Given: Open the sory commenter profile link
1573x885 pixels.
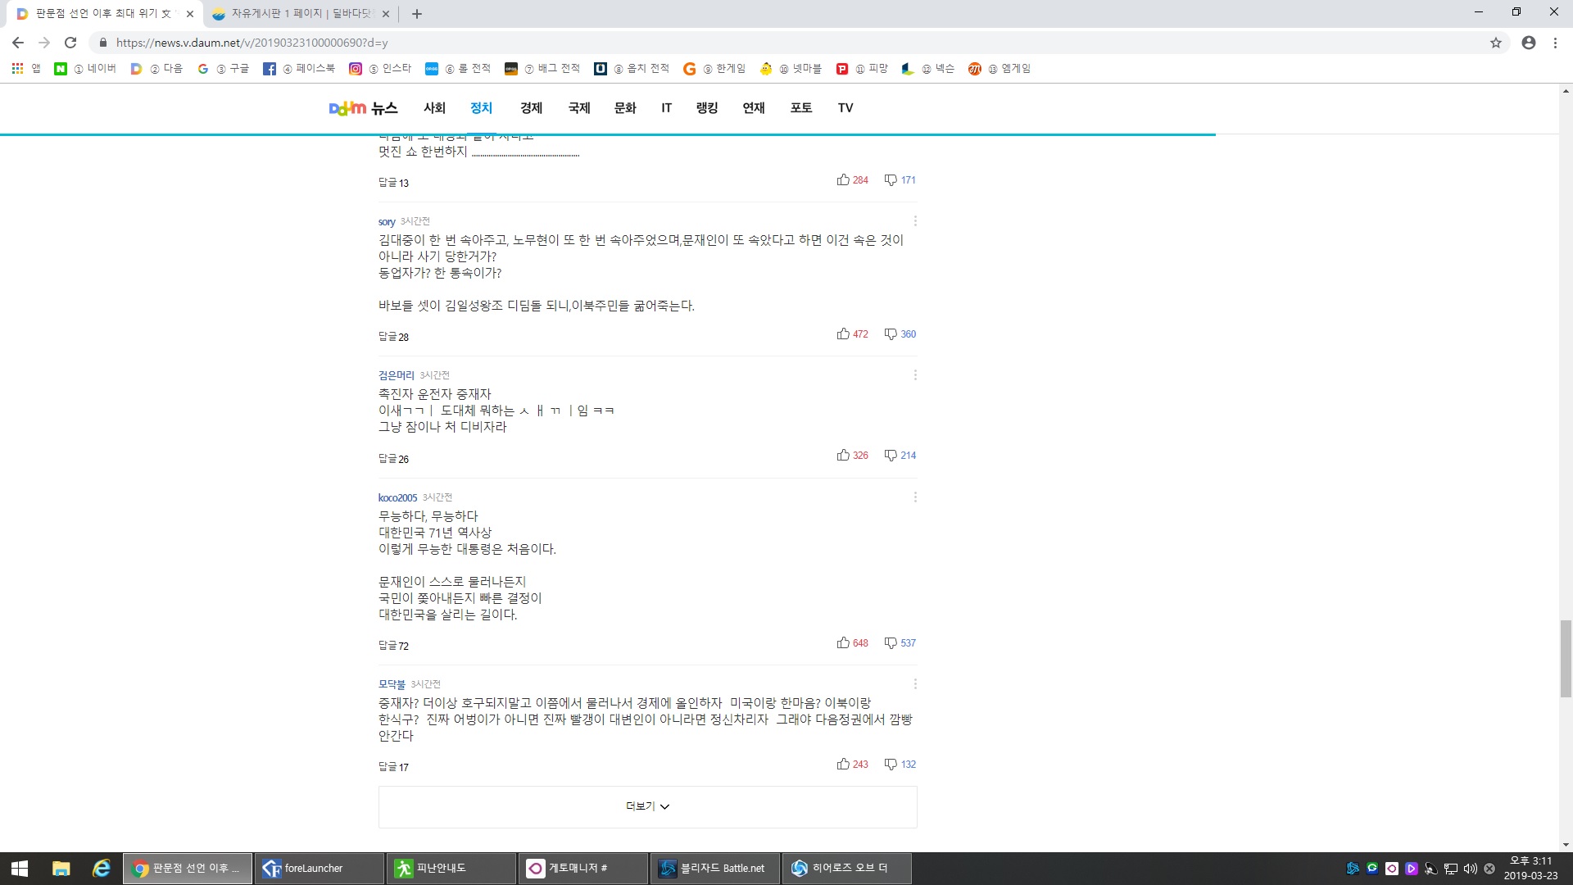Looking at the screenshot, I should [x=387, y=222].
